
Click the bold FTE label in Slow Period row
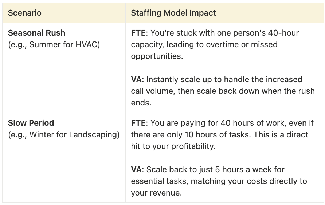138,123
